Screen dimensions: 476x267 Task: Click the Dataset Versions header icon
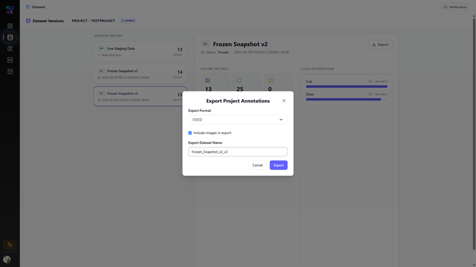tap(28, 21)
